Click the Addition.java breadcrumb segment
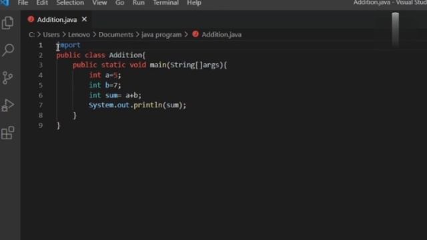427x240 pixels. coord(222,35)
